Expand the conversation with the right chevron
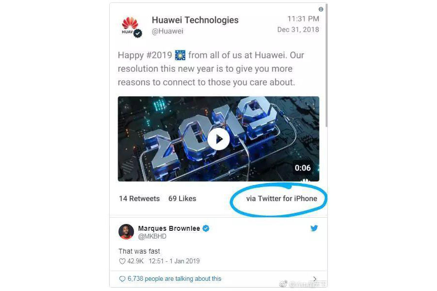Viewport: 437px width, 291px height. pos(315,279)
